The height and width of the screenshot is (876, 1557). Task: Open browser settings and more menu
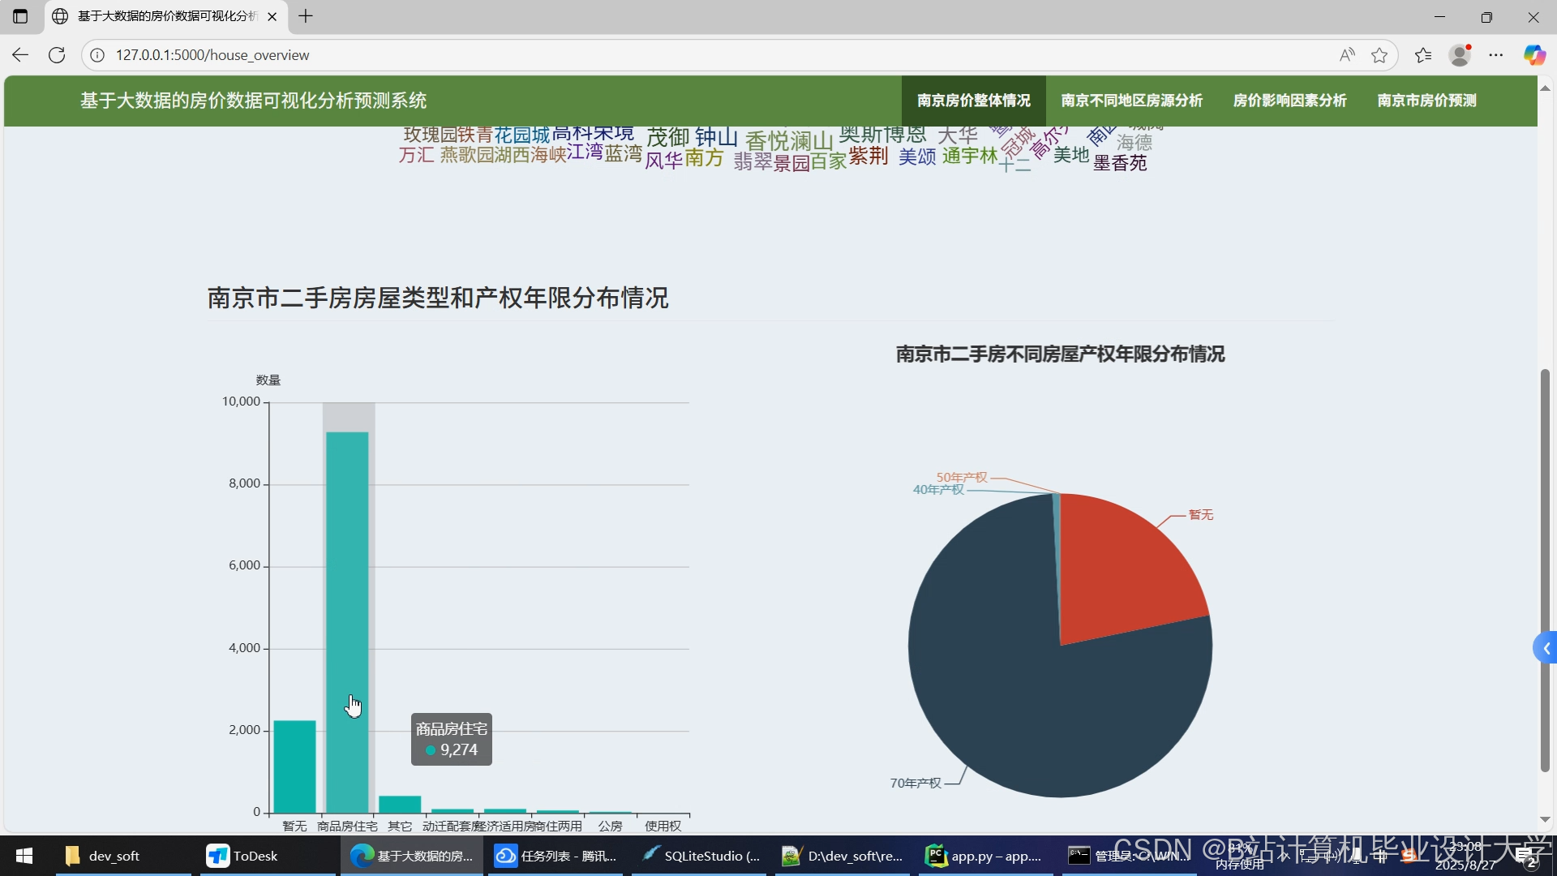(x=1496, y=55)
